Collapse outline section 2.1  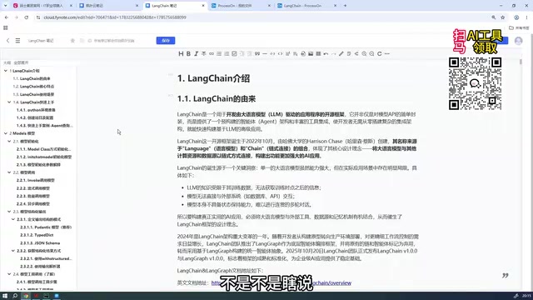click(x=9, y=141)
